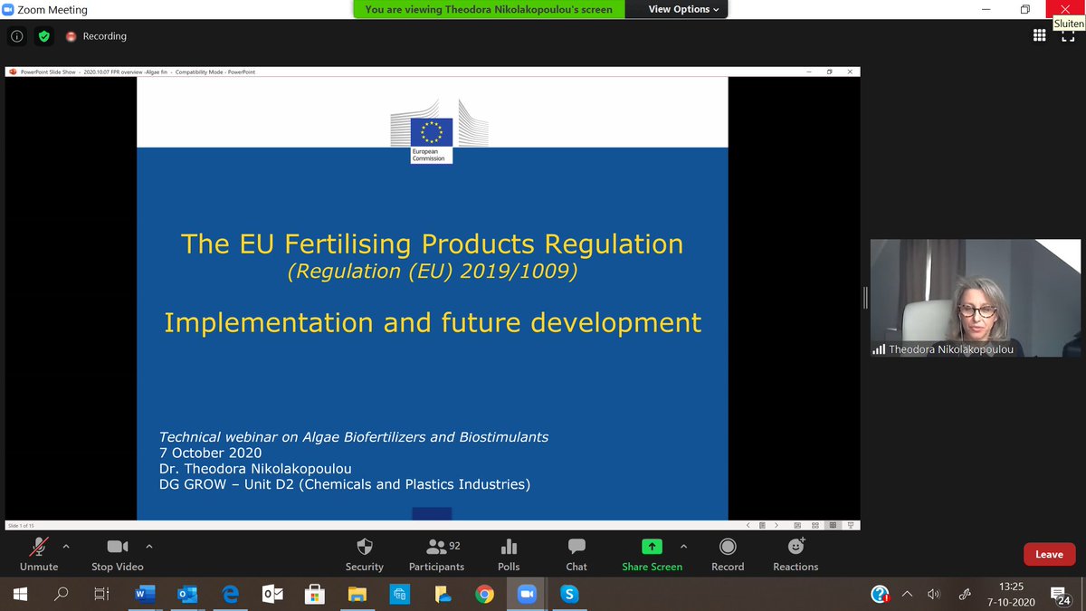Switch PowerPoint to Normal view icon
This screenshot has width=1086, height=611.
(797, 525)
